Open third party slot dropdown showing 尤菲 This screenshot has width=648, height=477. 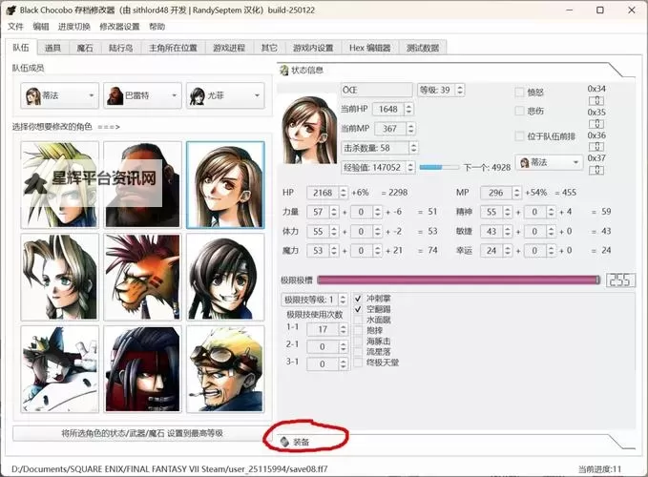point(225,95)
